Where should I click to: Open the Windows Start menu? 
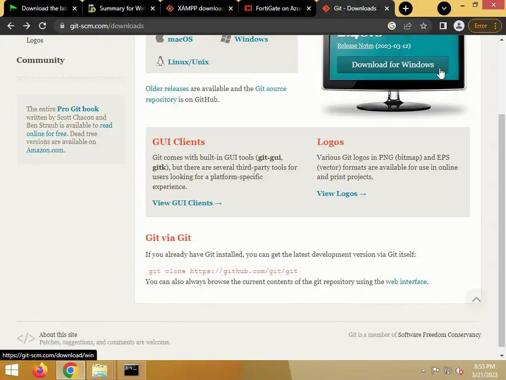coord(12,370)
